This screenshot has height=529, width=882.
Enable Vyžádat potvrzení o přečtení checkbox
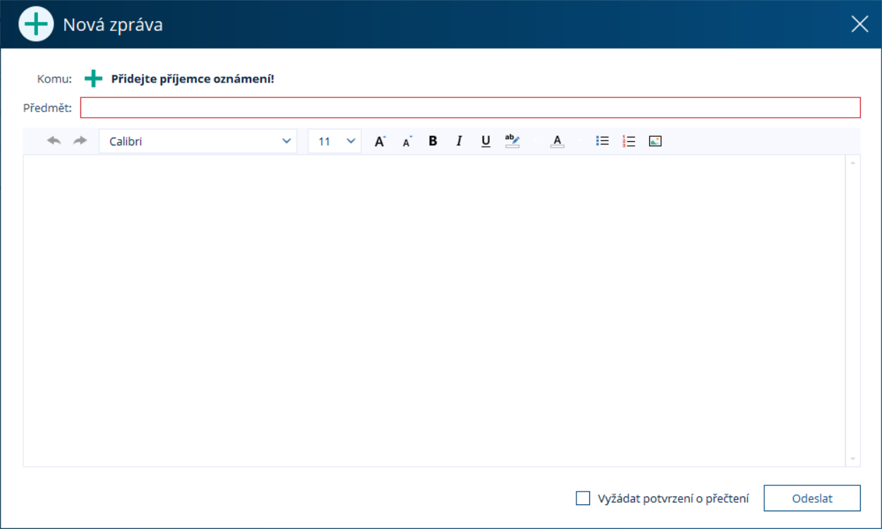click(x=583, y=498)
